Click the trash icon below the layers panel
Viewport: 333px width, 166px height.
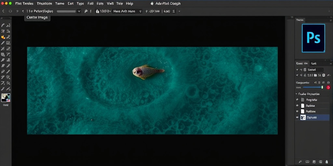click(327, 162)
